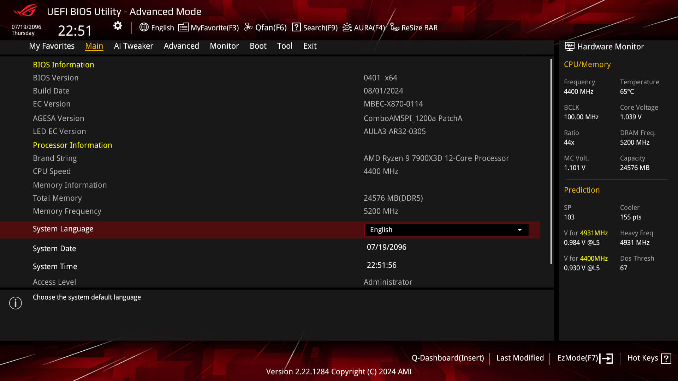Screen dimensions: 678x381
Task: Switch to Monitor tab
Action: point(224,46)
